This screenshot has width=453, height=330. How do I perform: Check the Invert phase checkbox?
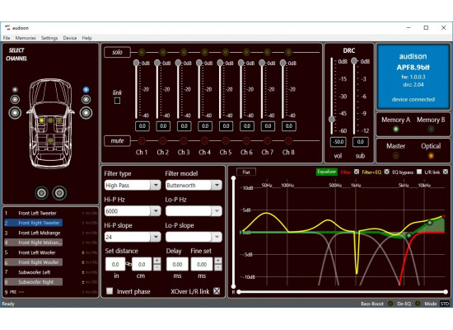tap(110, 291)
